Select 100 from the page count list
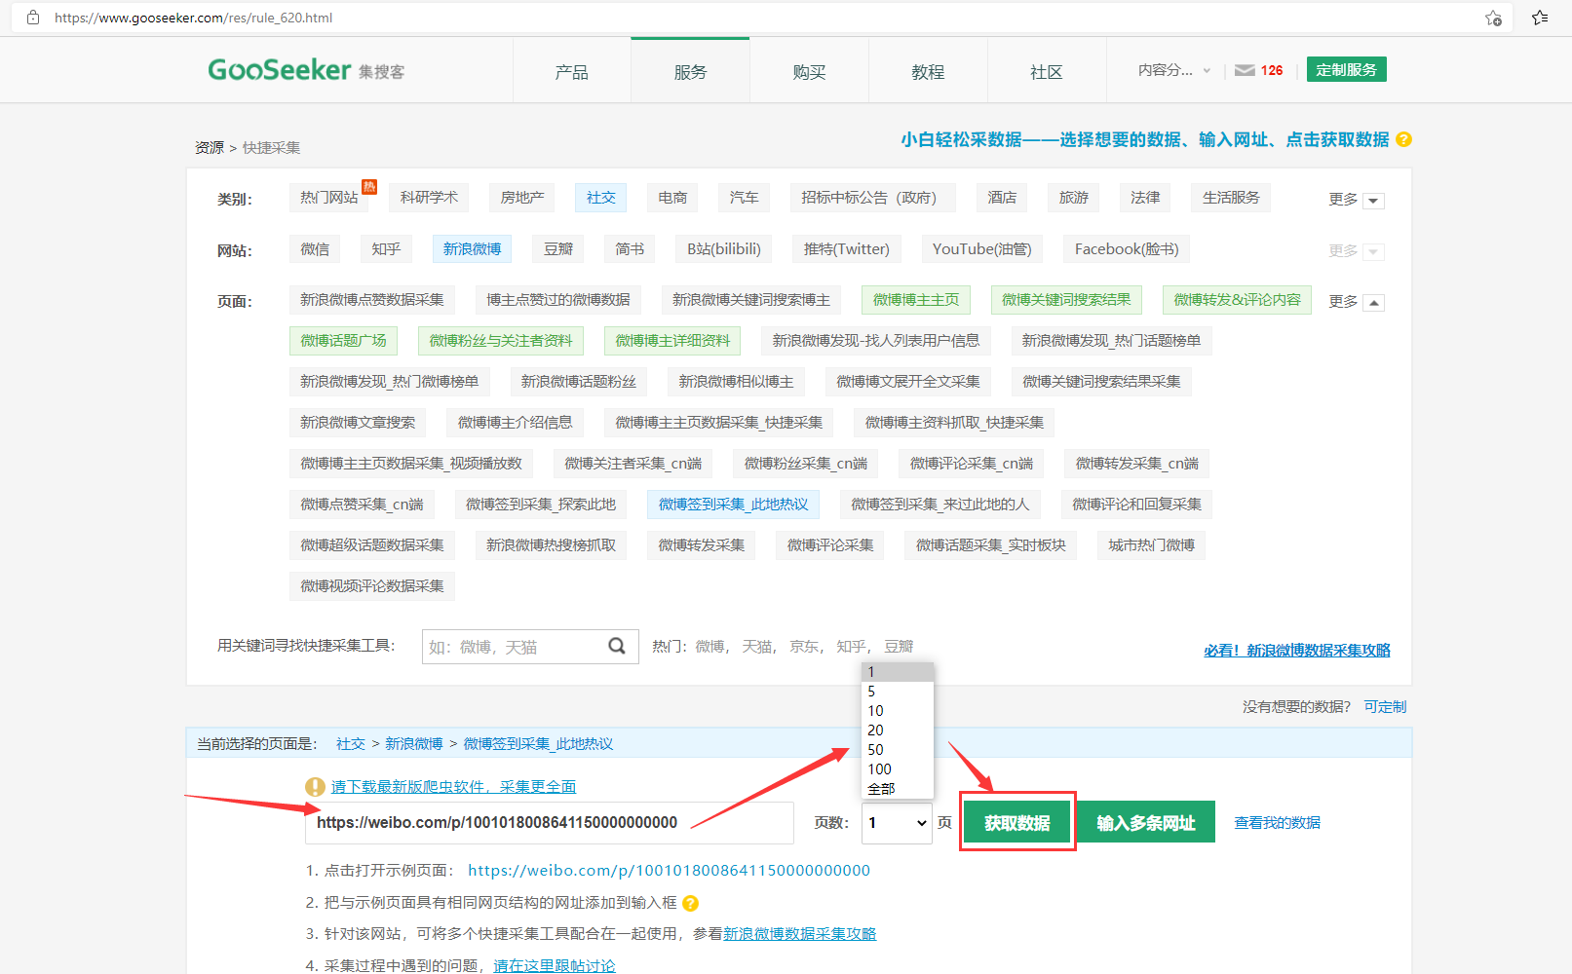This screenshot has height=974, width=1572. (898, 769)
